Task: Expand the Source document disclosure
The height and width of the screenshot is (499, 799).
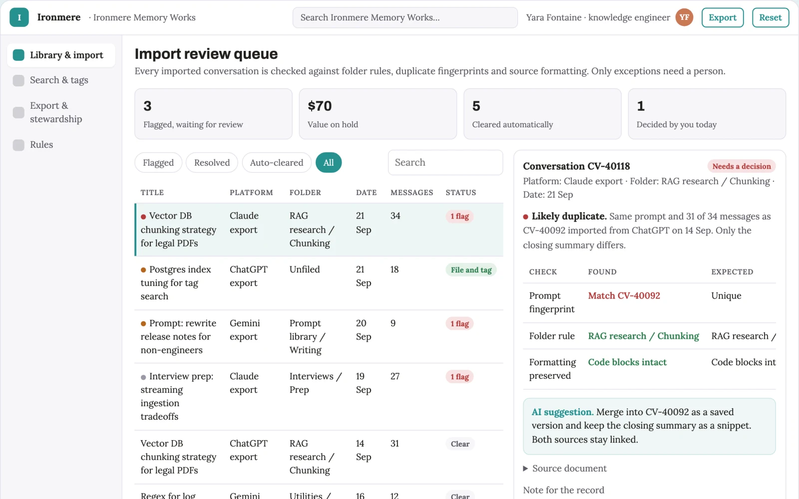Action: tap(565, 469)
